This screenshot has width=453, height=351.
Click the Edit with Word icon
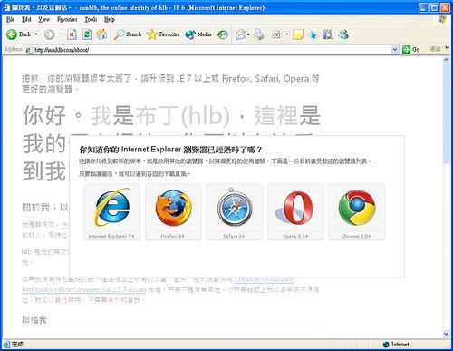tap(276, 34)
